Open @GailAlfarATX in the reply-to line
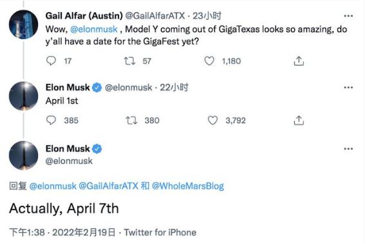The width and height of the screenshot is (365, 243). (109, 186)
